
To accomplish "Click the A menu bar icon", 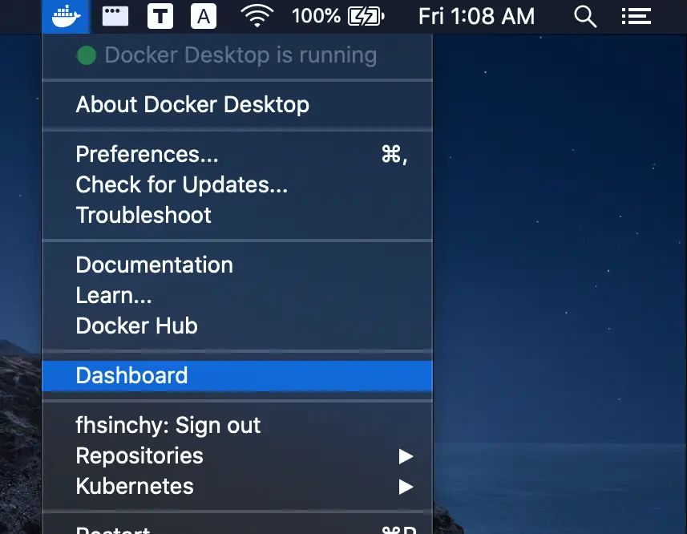I will (x=203, y=16).
